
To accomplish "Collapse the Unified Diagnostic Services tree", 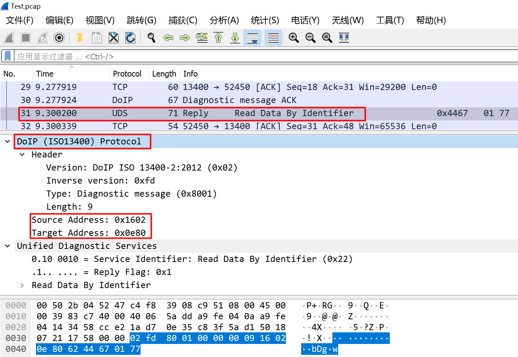I will (x=7, y=246).
